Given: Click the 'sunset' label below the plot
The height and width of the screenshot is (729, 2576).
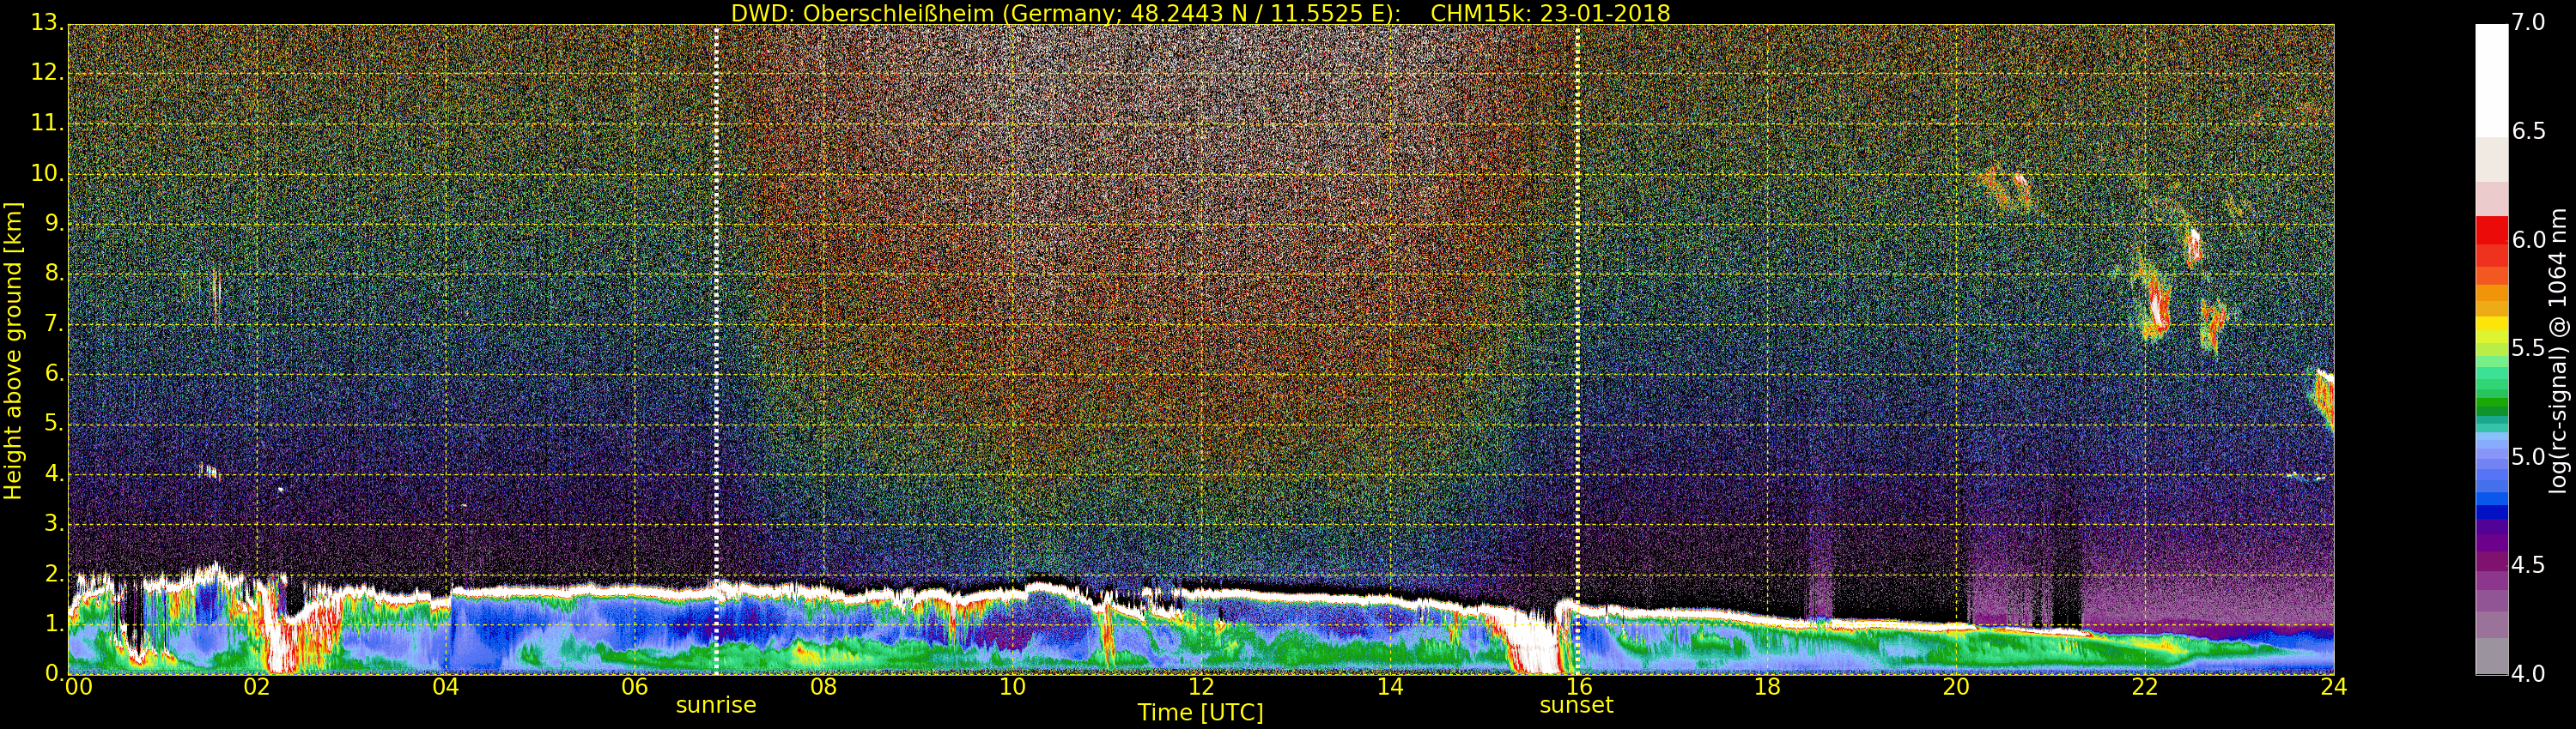Looking at the screenshot, I should click(1577, 705).
